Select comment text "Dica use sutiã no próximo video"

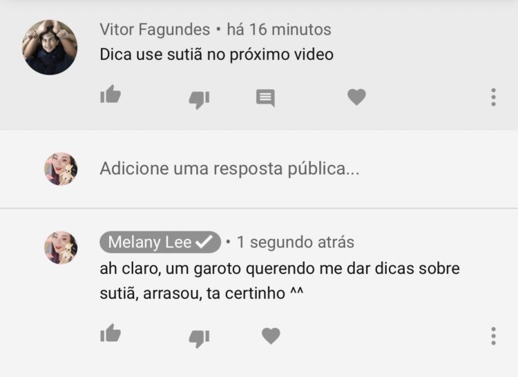[x=217, y=55]
